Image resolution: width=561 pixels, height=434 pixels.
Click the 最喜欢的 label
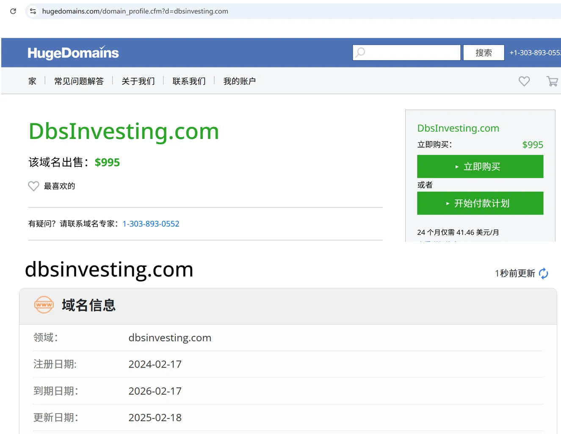60,186
